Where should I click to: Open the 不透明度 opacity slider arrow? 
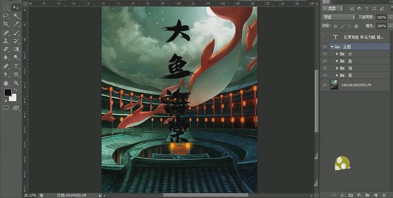tap(390, 17)
